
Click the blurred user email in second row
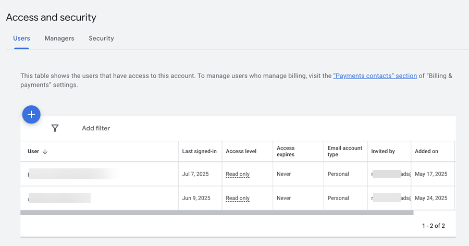click(x=59, y=198)
